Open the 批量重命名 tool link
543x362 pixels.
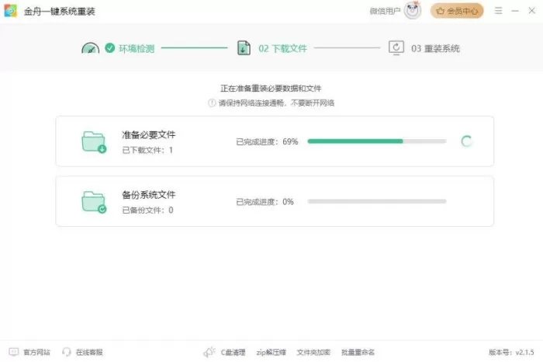tap(358, 353)
